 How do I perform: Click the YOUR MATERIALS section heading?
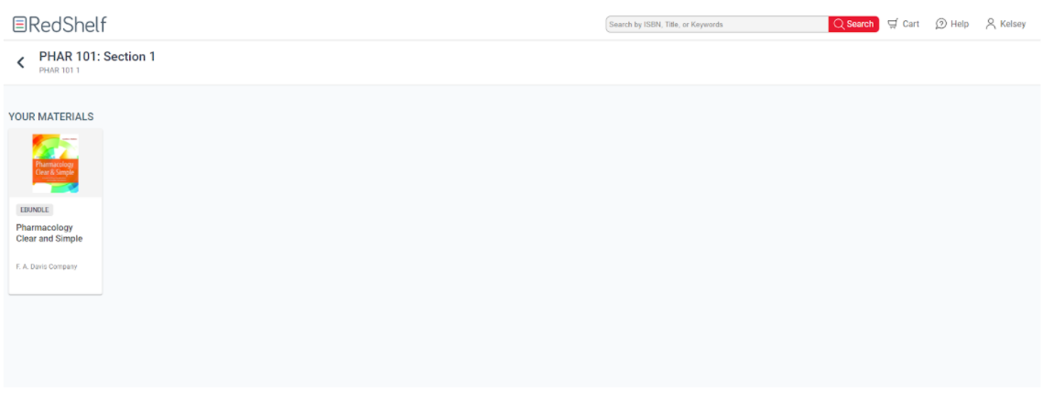[x=51, y=117]
